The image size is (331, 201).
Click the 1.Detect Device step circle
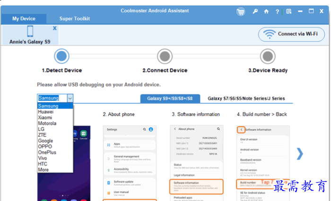pos(61,56)
